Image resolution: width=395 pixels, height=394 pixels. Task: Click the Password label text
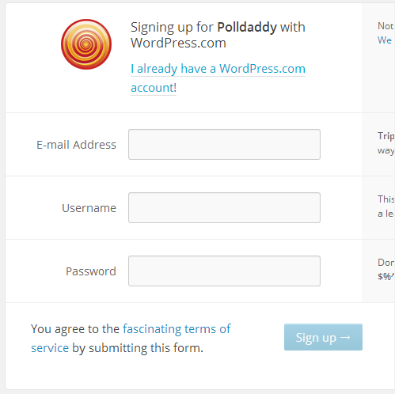click(91, 271)
